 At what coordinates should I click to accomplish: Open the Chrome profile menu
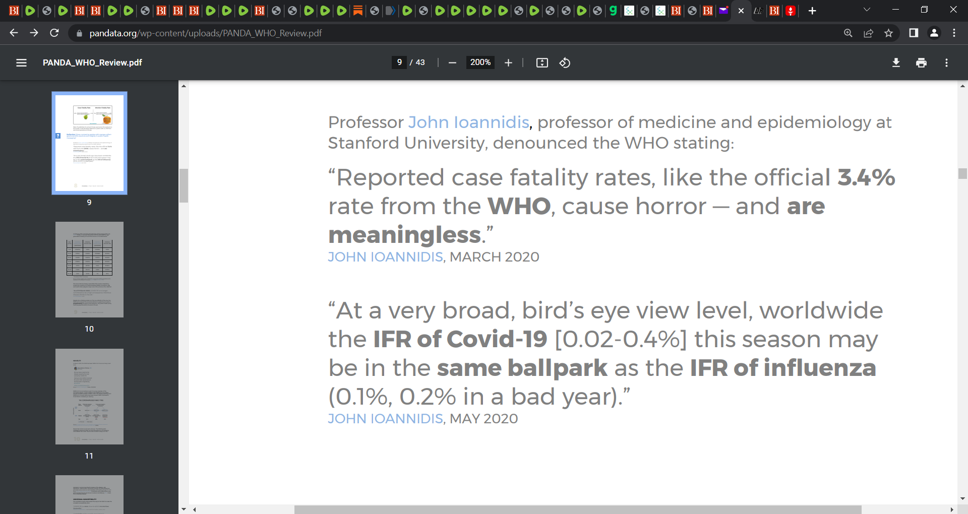click(x=934, y=33)
